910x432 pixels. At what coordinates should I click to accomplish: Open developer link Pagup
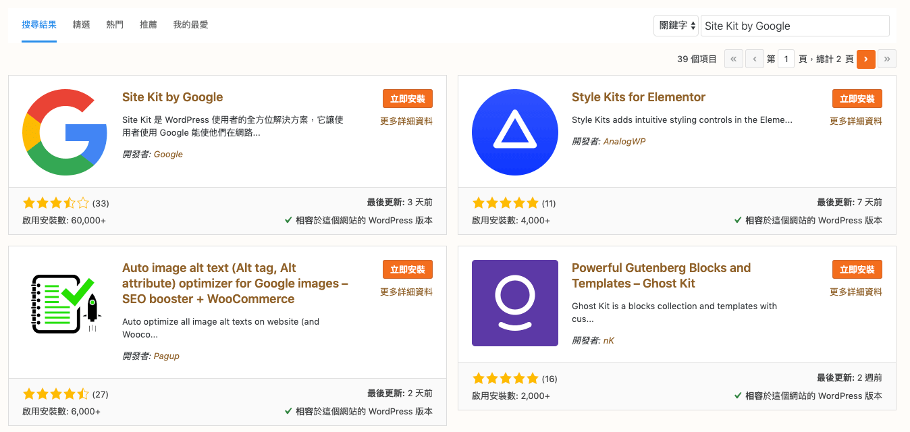point(167,356)
